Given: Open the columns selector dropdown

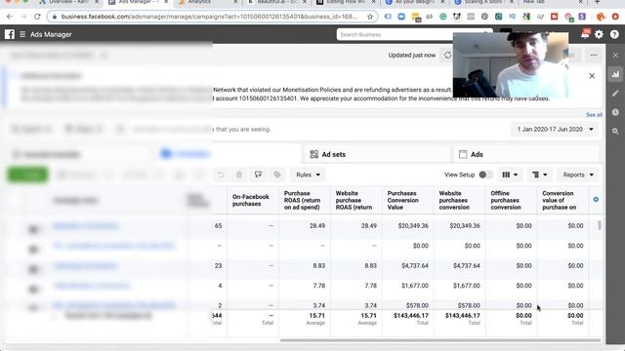Looking at the screenshot, I should click(510, 175).
